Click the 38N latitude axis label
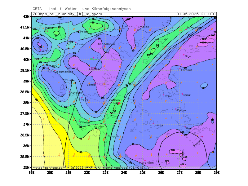Screen dimensions: 248x186 point(26,103)
